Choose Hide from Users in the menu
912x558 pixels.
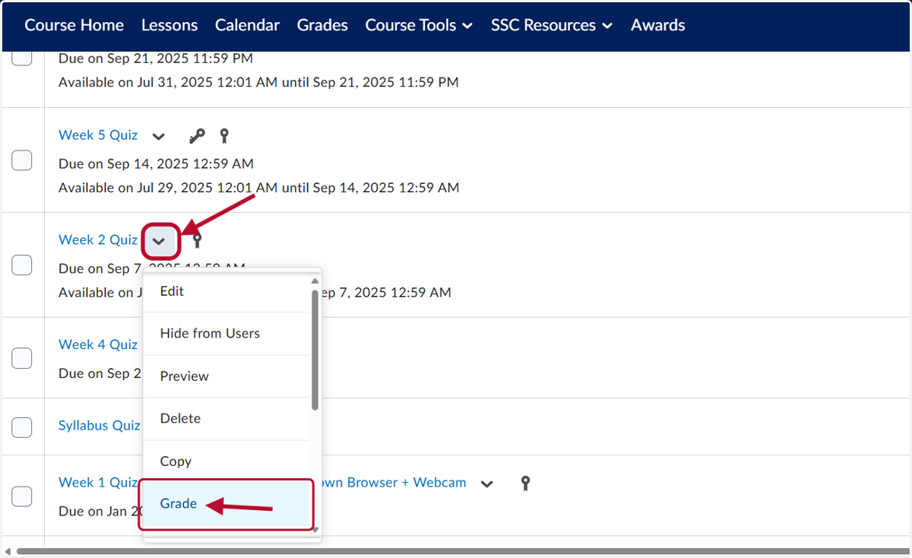click(x=226, y=334)
